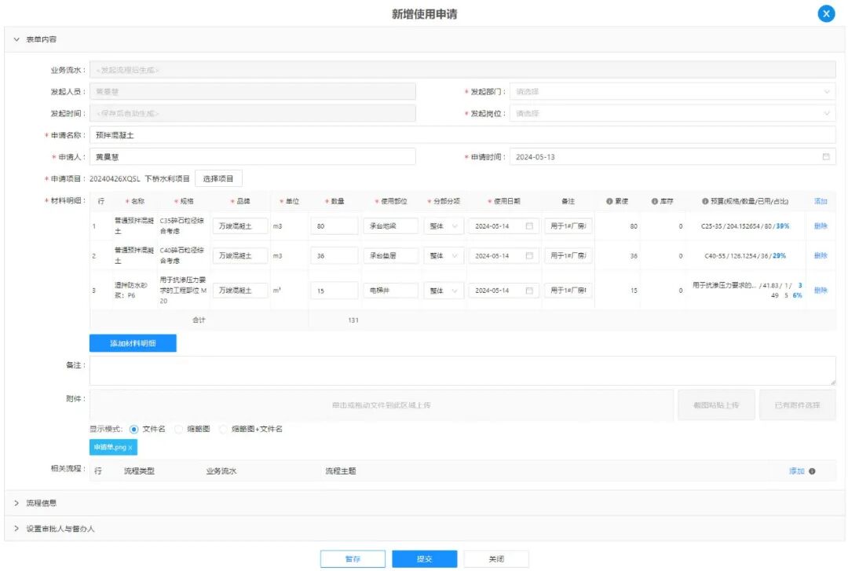The height and width of the screenshot is (571, 848).
Task: Open row 2 分部分项 dropdown
Action: point(444,256)
